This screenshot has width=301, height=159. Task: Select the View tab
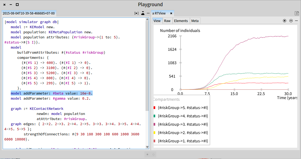[157, 21]
